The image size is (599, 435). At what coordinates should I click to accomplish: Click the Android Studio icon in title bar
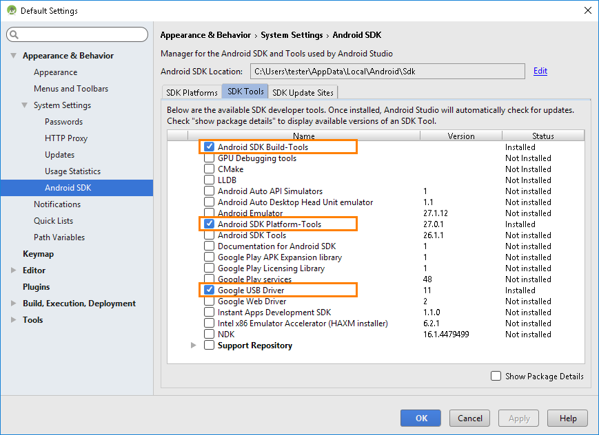click(x=12, y=10)
